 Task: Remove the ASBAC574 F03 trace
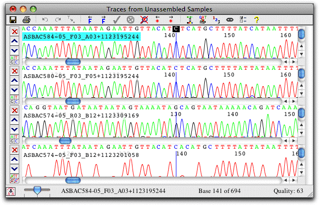(14, 150)
